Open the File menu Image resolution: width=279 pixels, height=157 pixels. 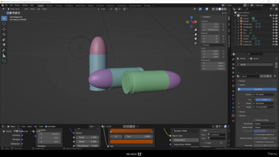[7, 5]
